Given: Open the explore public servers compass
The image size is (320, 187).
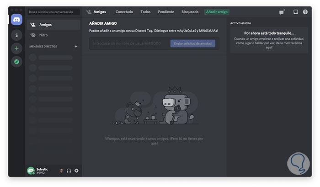Looking at the screenshot, I should point(17,61).
